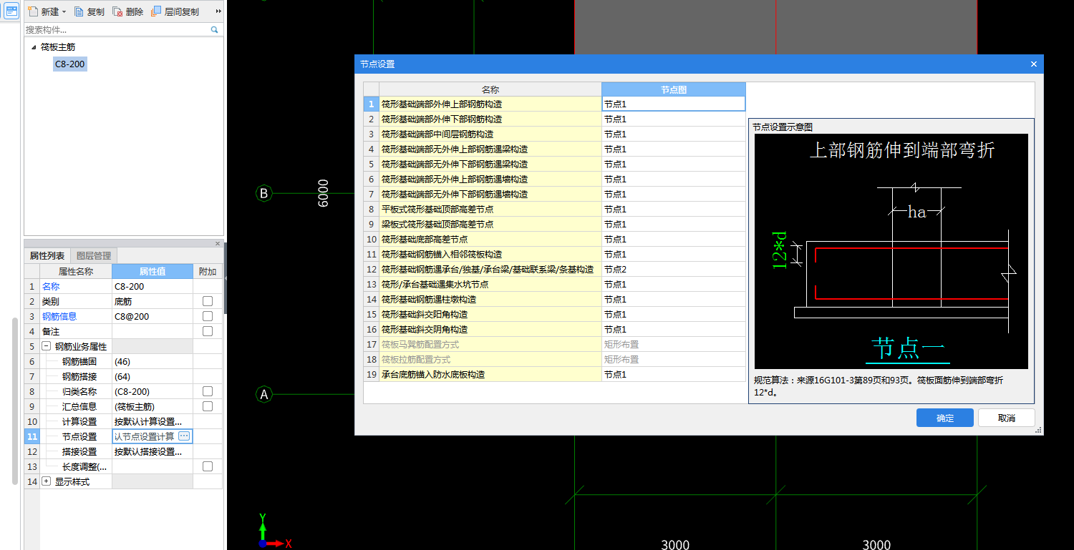Collapse the 钢筋业务属性 group
The image size is (1074, 550).
(47, 346)
